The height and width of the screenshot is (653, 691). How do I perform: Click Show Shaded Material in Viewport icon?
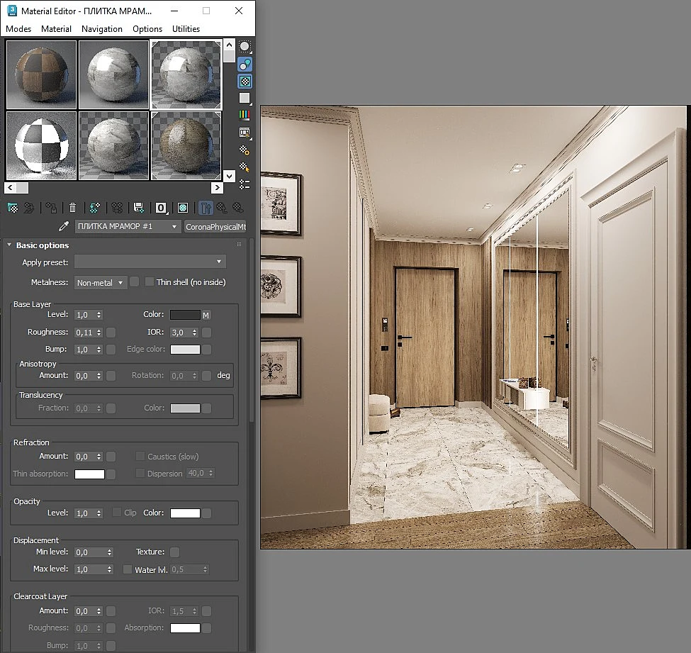[183, 208]
